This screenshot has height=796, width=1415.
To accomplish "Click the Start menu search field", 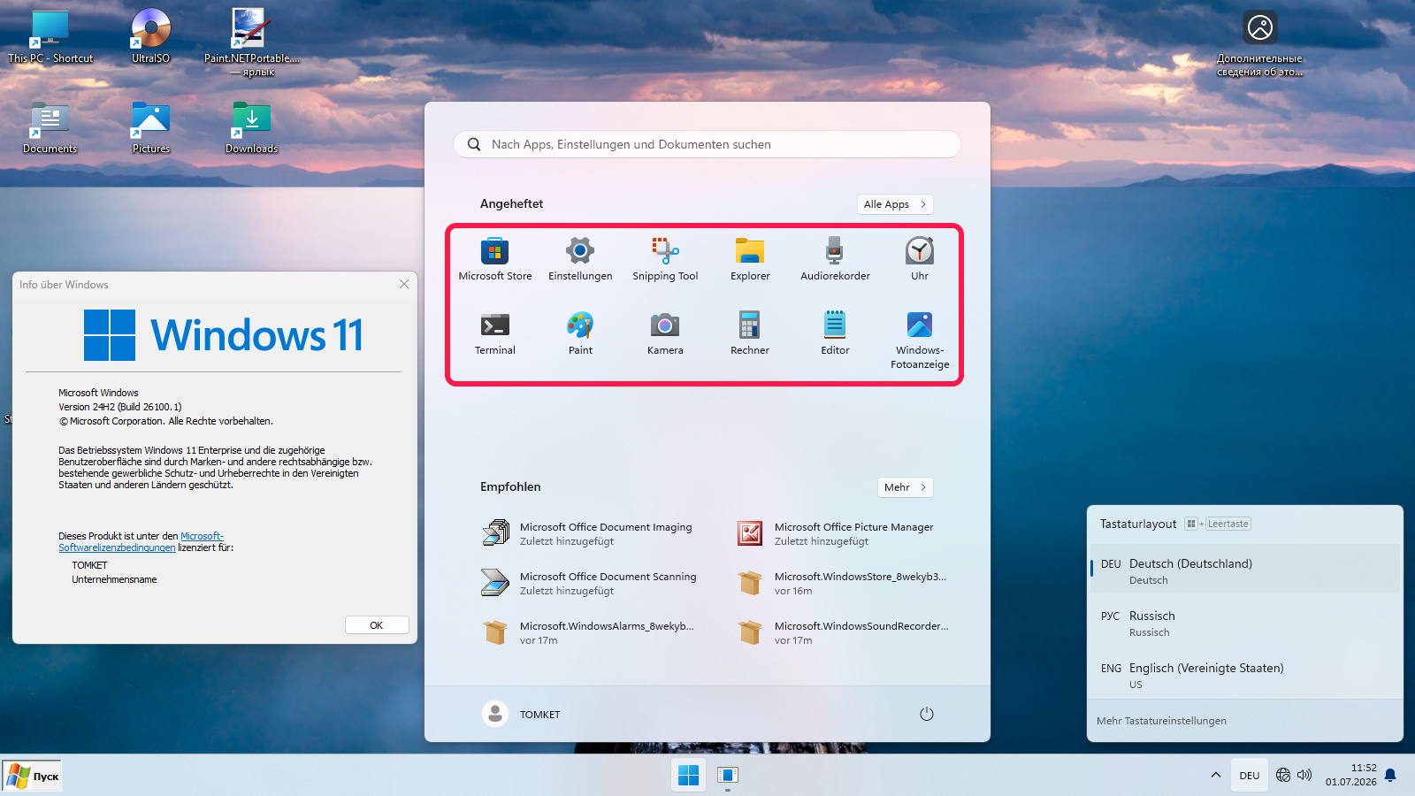I will click(707, 144).
